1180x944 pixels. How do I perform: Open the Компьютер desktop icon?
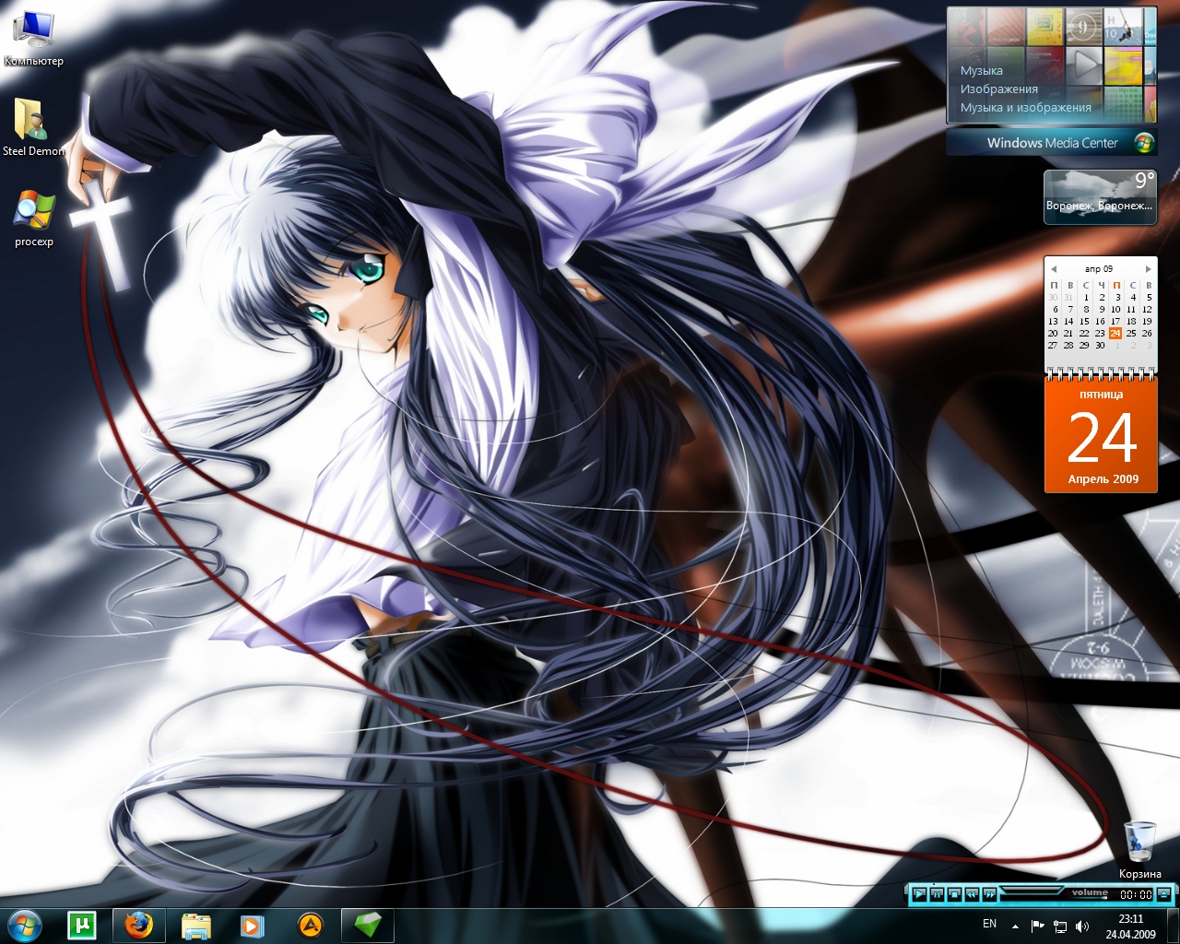coord(33,37)
